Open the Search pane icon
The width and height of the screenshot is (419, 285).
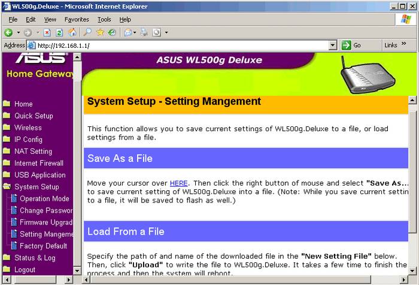click(x=88, y=32)
